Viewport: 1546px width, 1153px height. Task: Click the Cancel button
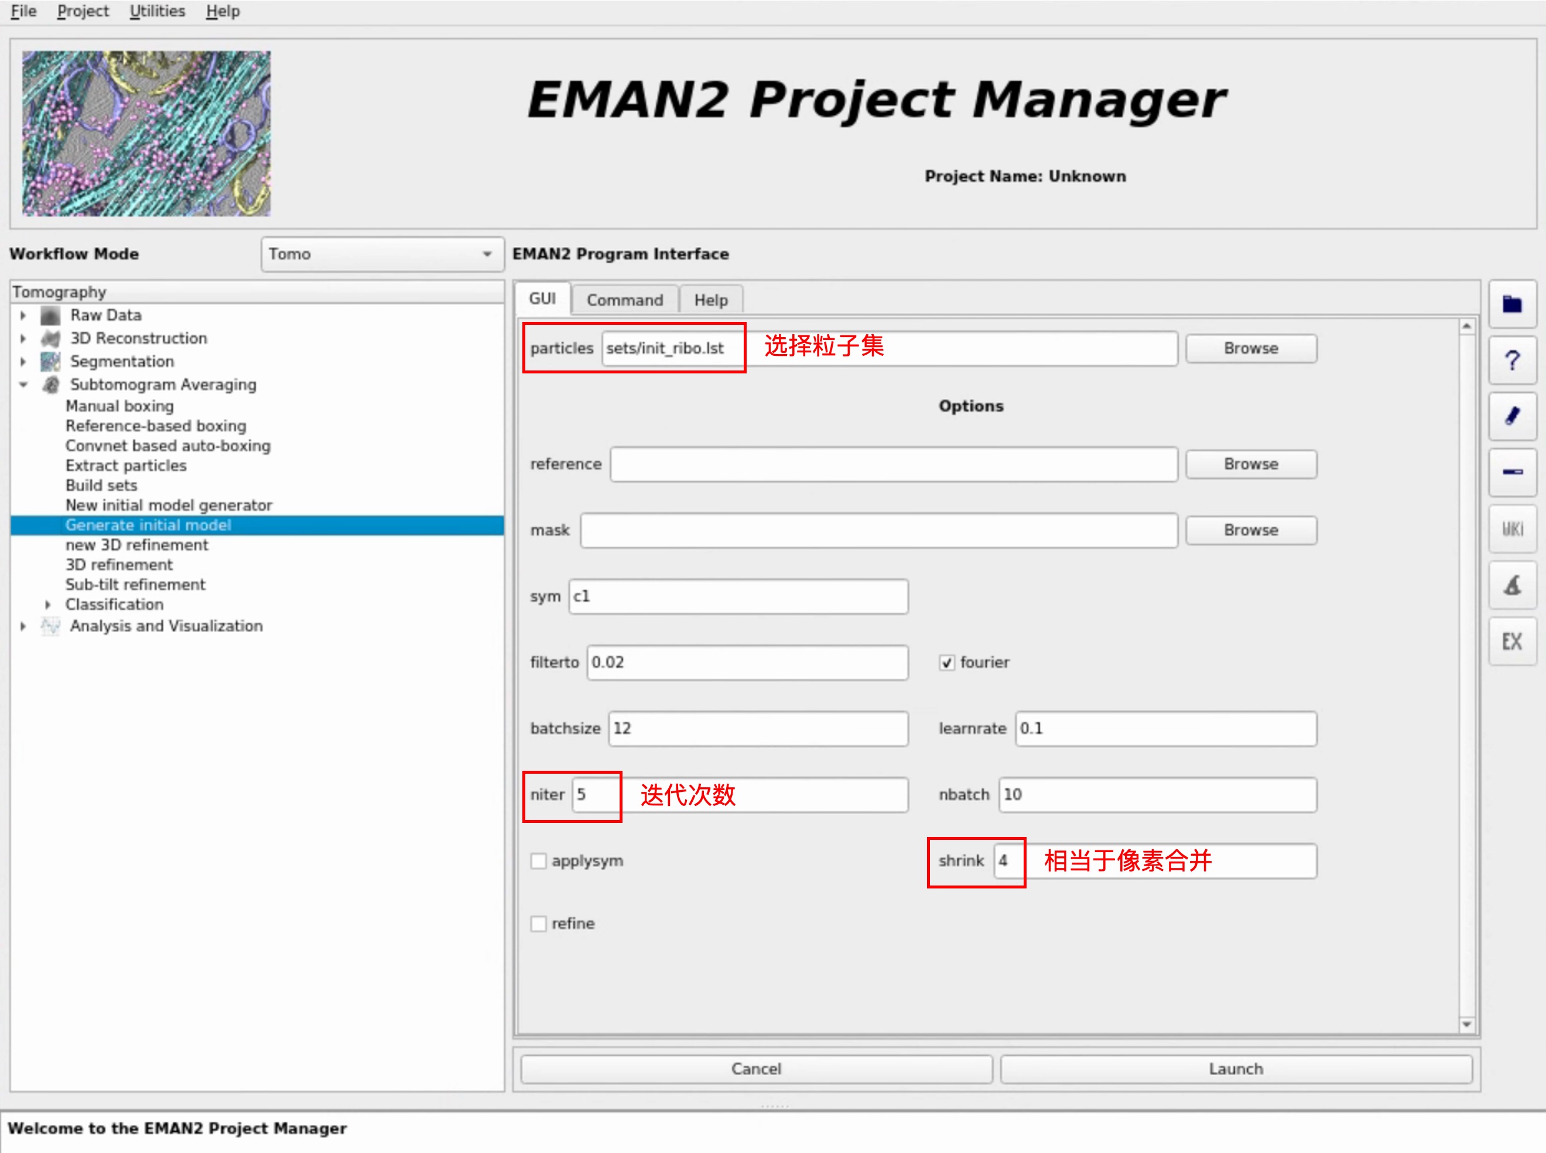click(756, 1069)
